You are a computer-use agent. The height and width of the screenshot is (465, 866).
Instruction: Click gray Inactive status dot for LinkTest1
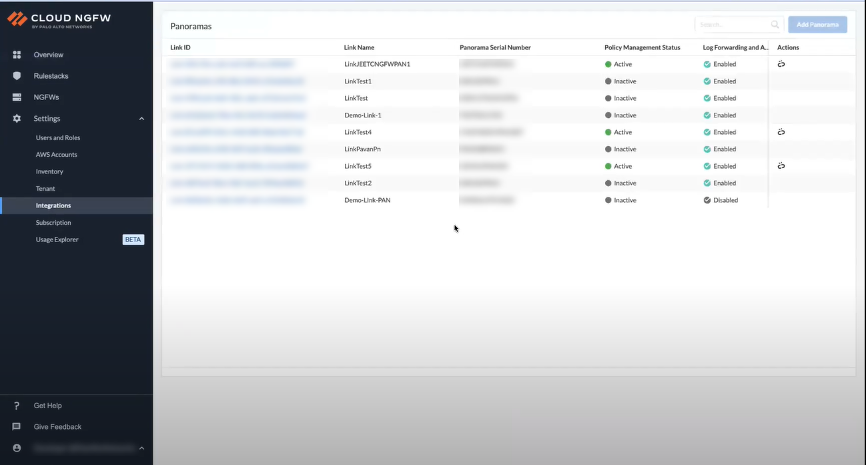[x=608, y=81]
